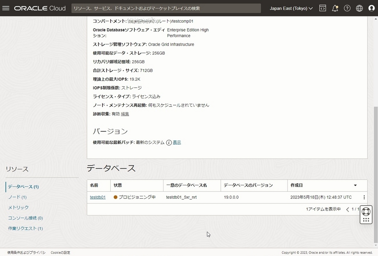The width and height of the screenshot is (378, 256).
Task: Open the testdb01 database link
Action: click(x=98, y=197)
